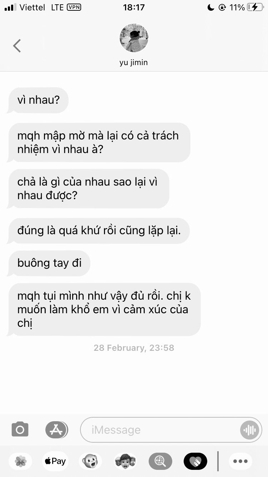Open the App Store apps icon
Viewport: 268px width, 477px height.
click(56, 429)
